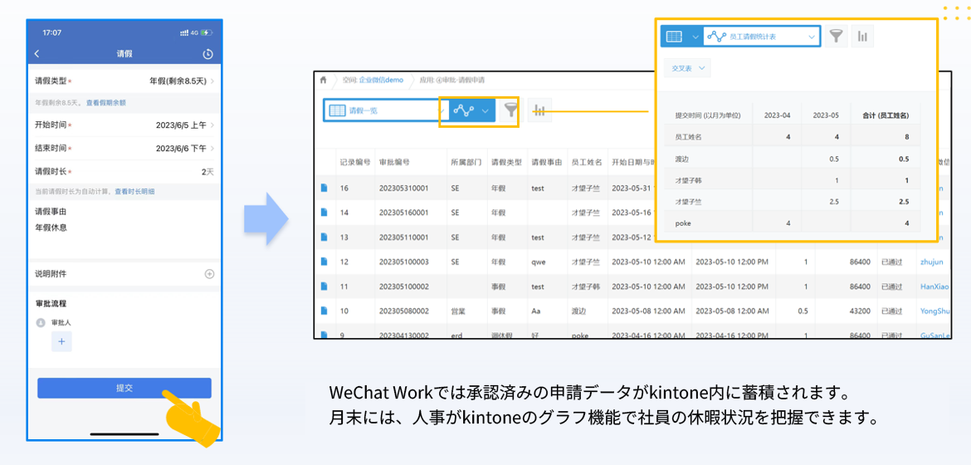
Task: Check the battery indicator on phone status bar
Action: coord(207,32)
